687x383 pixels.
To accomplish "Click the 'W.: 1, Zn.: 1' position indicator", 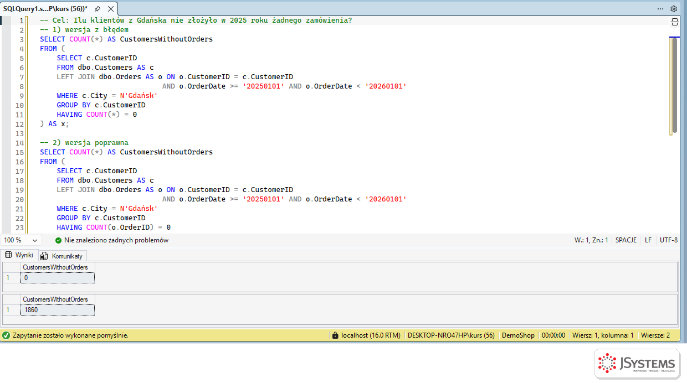I will (591, 240).
